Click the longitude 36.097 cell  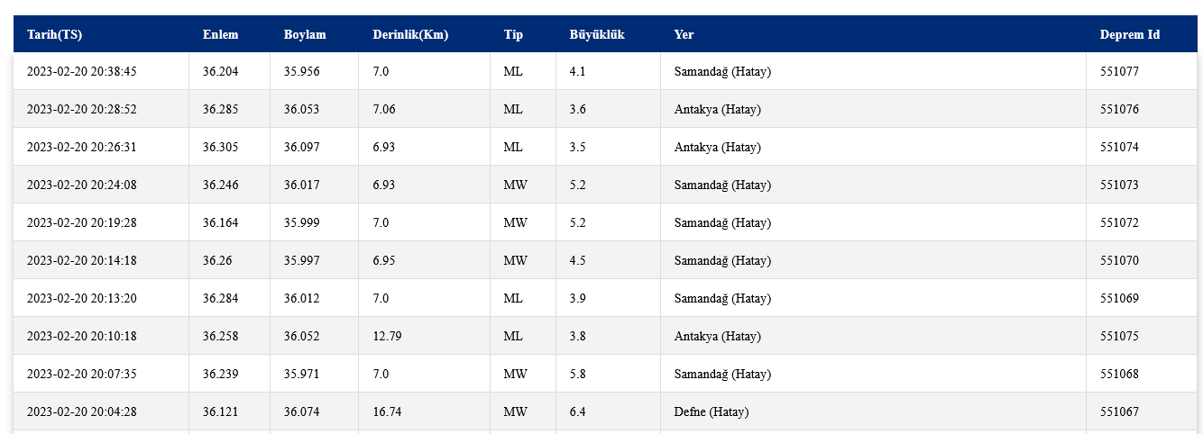click(x=301, y=147)
